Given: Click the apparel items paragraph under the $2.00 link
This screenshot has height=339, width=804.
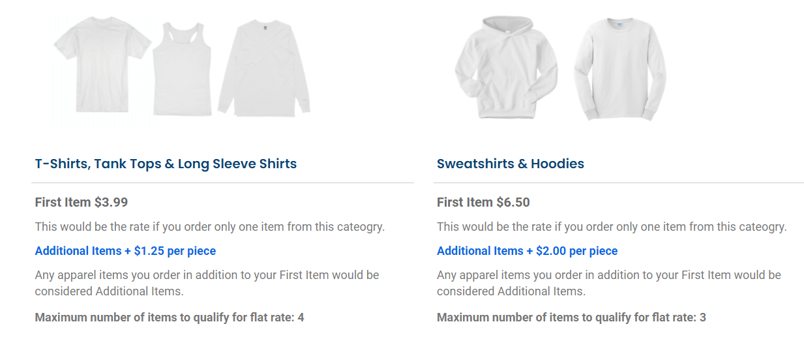Looking at the screenshot, I should click(608, 283).
